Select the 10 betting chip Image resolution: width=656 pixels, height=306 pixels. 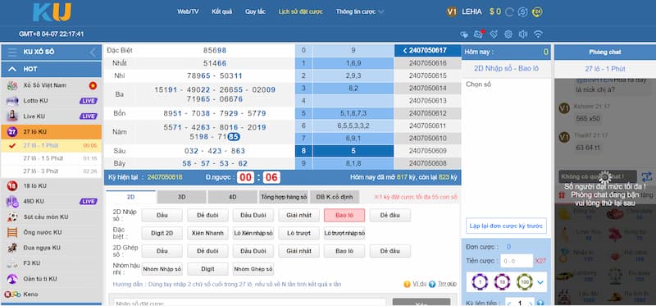click(502, 282)
